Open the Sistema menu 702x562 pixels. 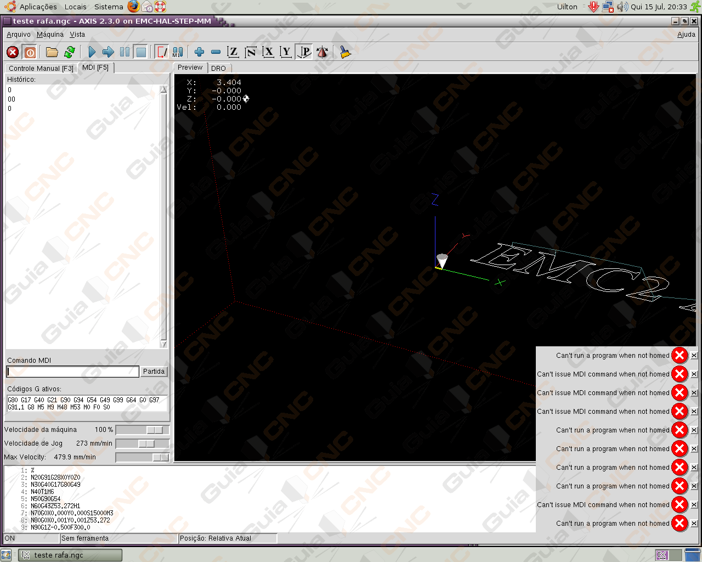(x=109, y=7)
